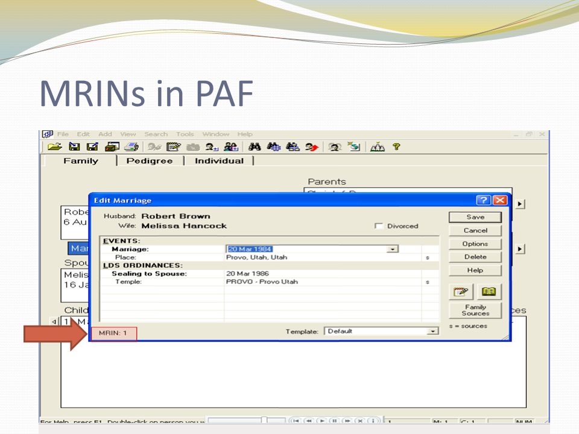
Task: Click the EVENTS: section header
Action: click(x=122, y=241)
